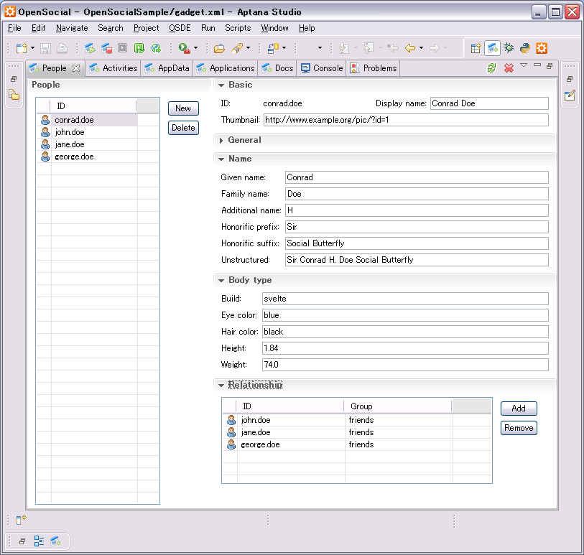Switch to the OpenSocial perspective icon
The image size is (584, 555).
(x=492, y=48)
